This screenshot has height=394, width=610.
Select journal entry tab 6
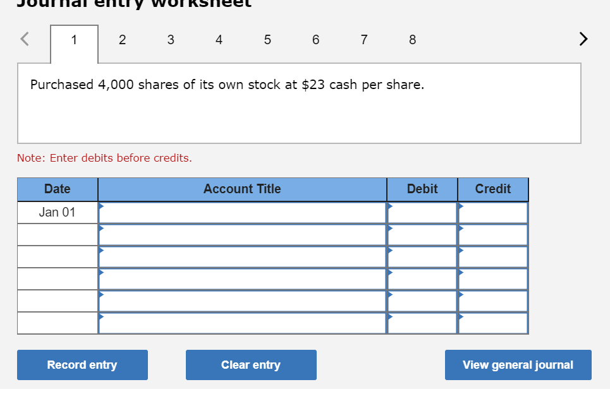pyautogui.click(x=315, y=39)
